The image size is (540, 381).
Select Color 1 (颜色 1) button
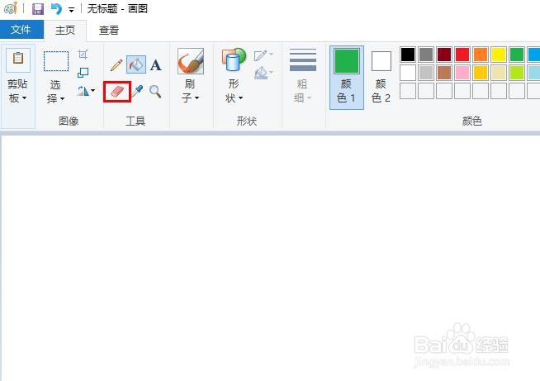pos(347,78)
